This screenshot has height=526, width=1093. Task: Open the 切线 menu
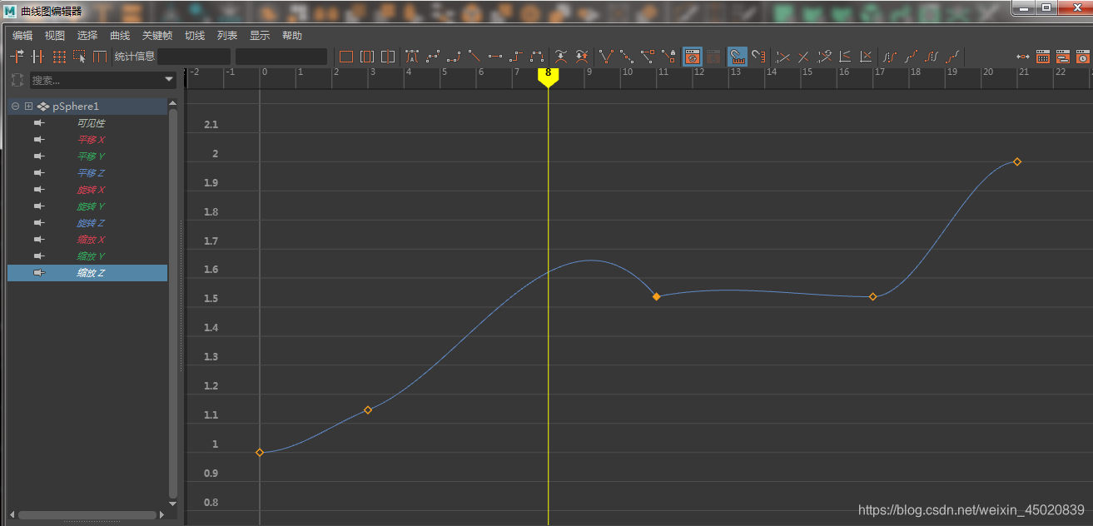pyautogui.click(x=195, y=36)
